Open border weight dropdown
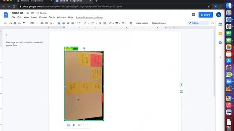This screenshot has height=131, width=234. [x=118, y=23]
